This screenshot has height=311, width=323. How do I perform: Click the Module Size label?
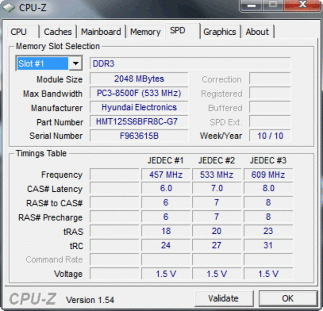tap(60, 79)
